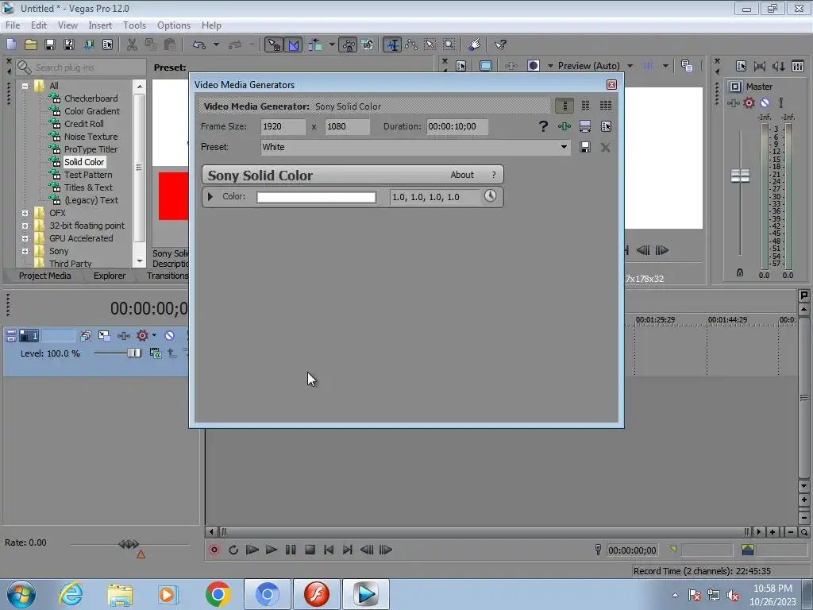Click the Record button in transport
This screenshot has width=813, height=610.
pyautogui.click(x=214, y=550)
